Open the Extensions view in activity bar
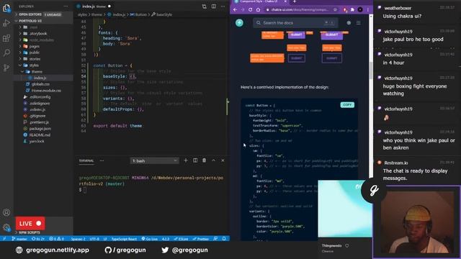 pos(6,38)
